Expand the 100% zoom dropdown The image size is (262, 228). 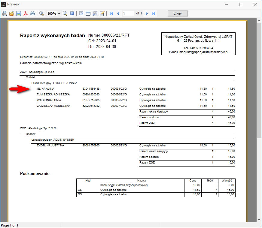59,13
